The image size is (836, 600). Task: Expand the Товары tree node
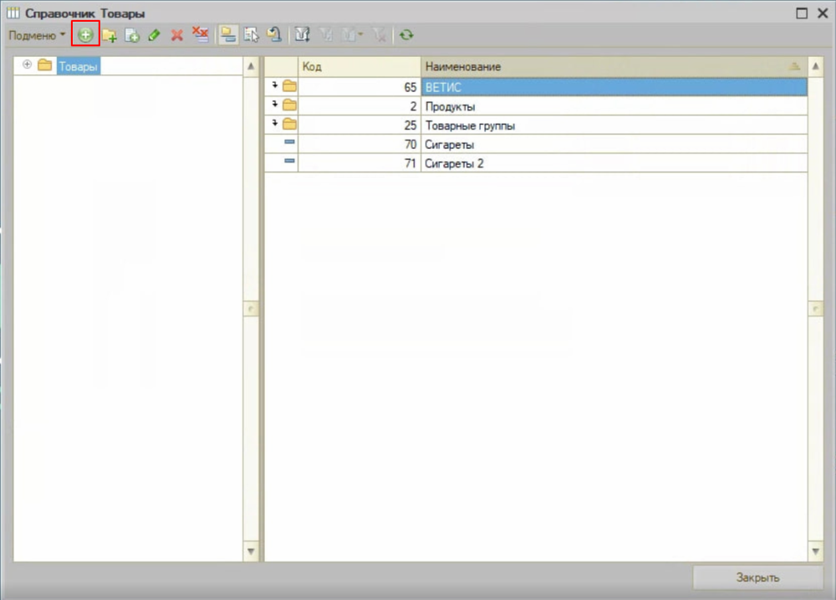coord(27,65)
